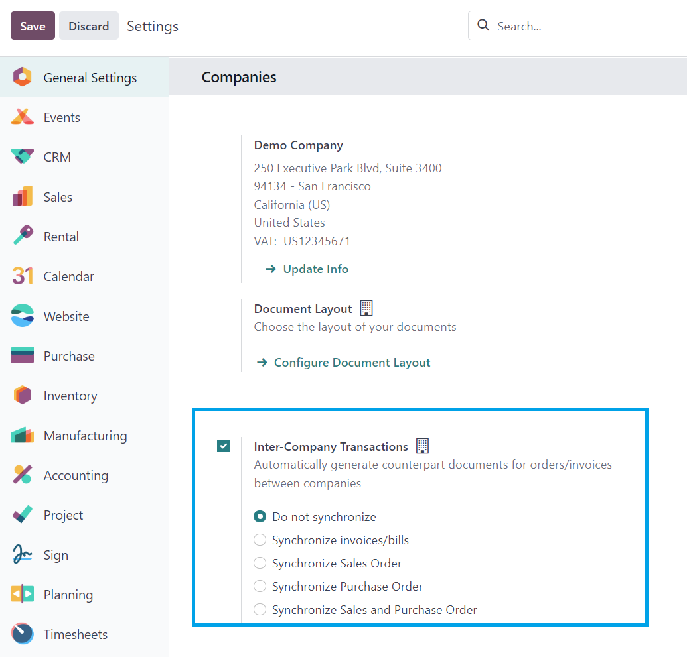687x657 pixels.
Task: Select Synchronize invoices/bills option
Action: [x=260, y=540]
